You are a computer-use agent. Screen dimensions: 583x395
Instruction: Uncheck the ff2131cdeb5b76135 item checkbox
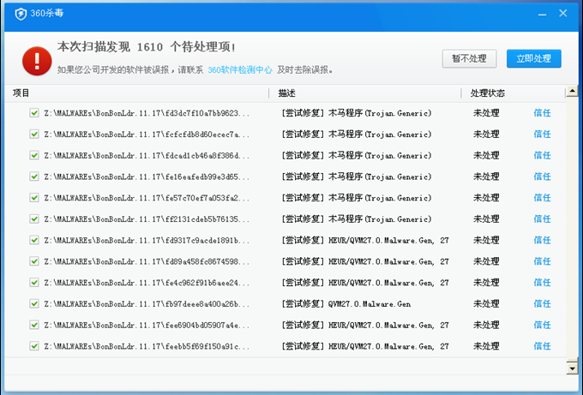tap(34, 218)
